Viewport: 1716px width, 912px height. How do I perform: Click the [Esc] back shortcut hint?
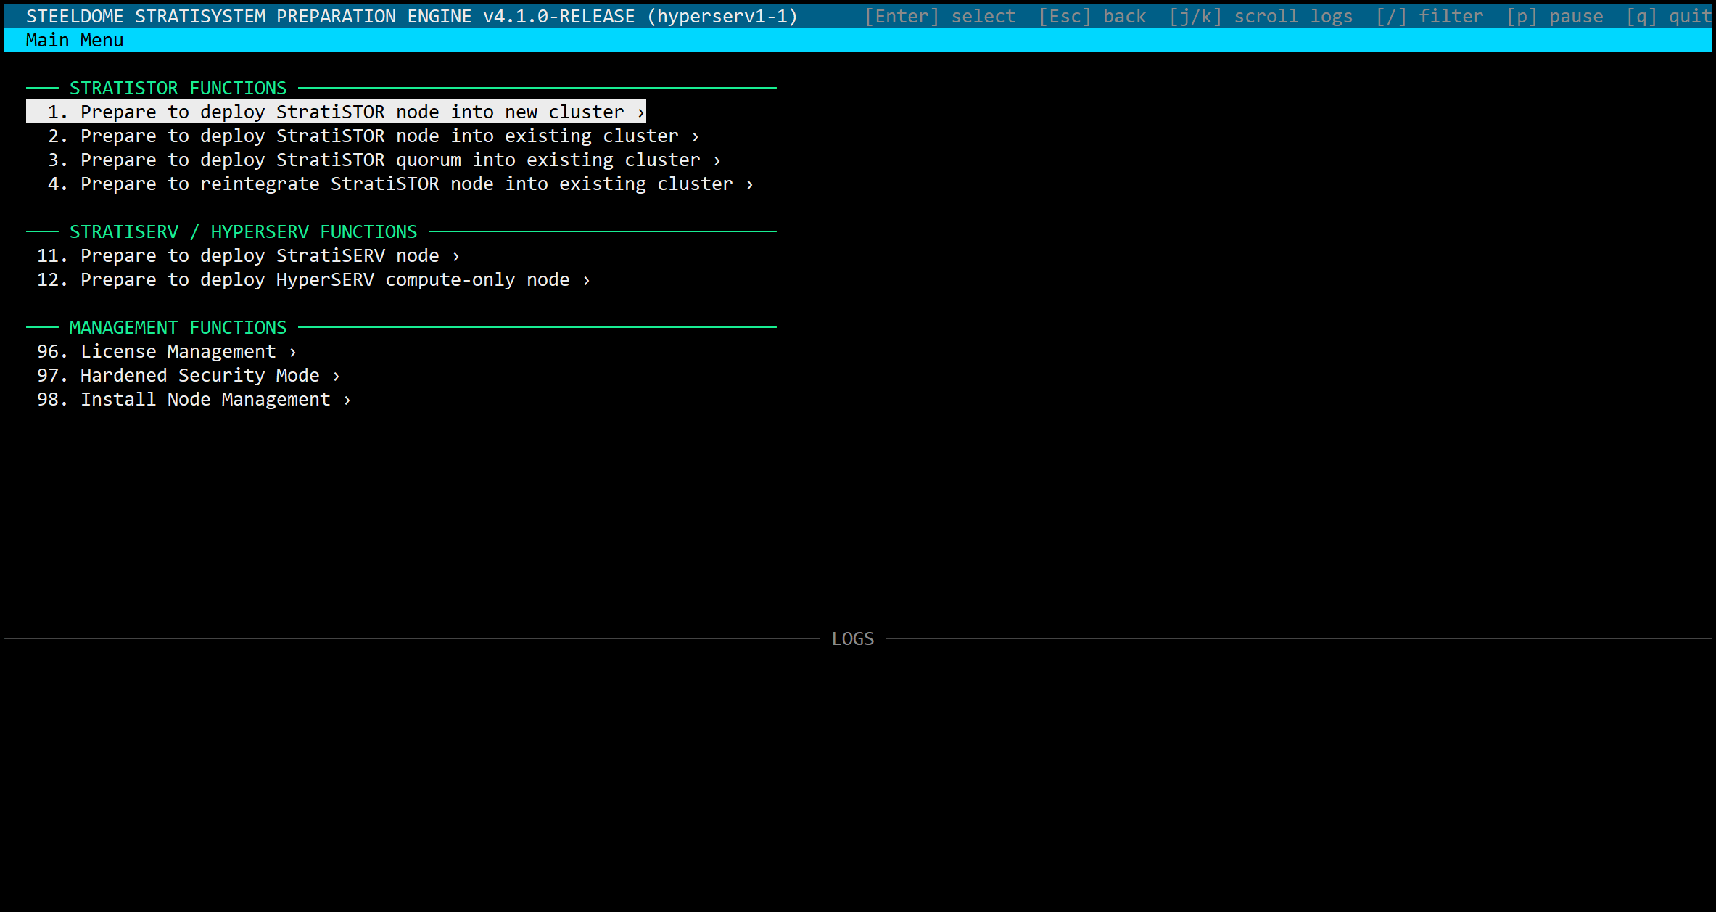point(1092,16)
